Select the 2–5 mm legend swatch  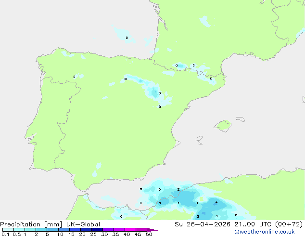tap(41, 230)
